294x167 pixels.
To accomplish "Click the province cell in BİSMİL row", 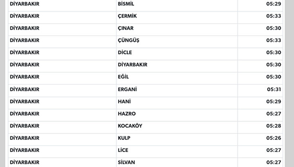I will 62,5.
